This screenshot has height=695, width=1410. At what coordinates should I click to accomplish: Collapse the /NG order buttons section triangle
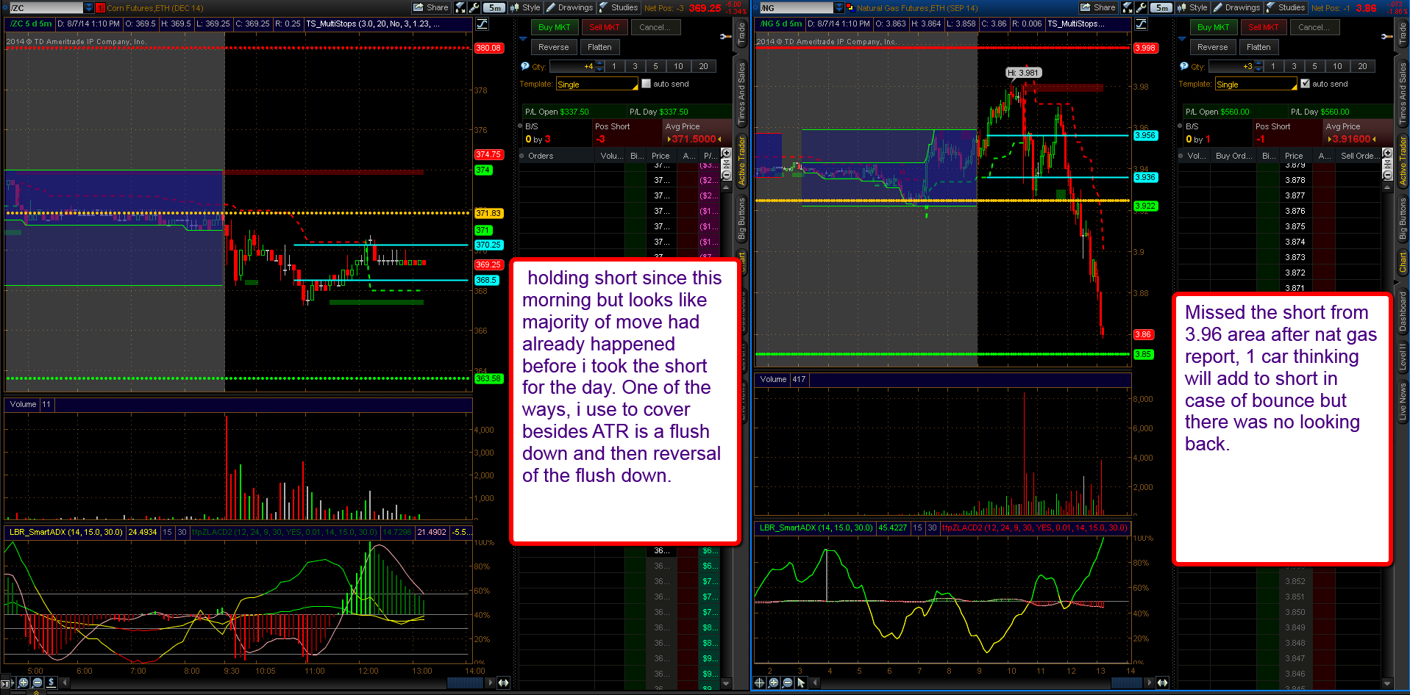tap(1182, 38)
